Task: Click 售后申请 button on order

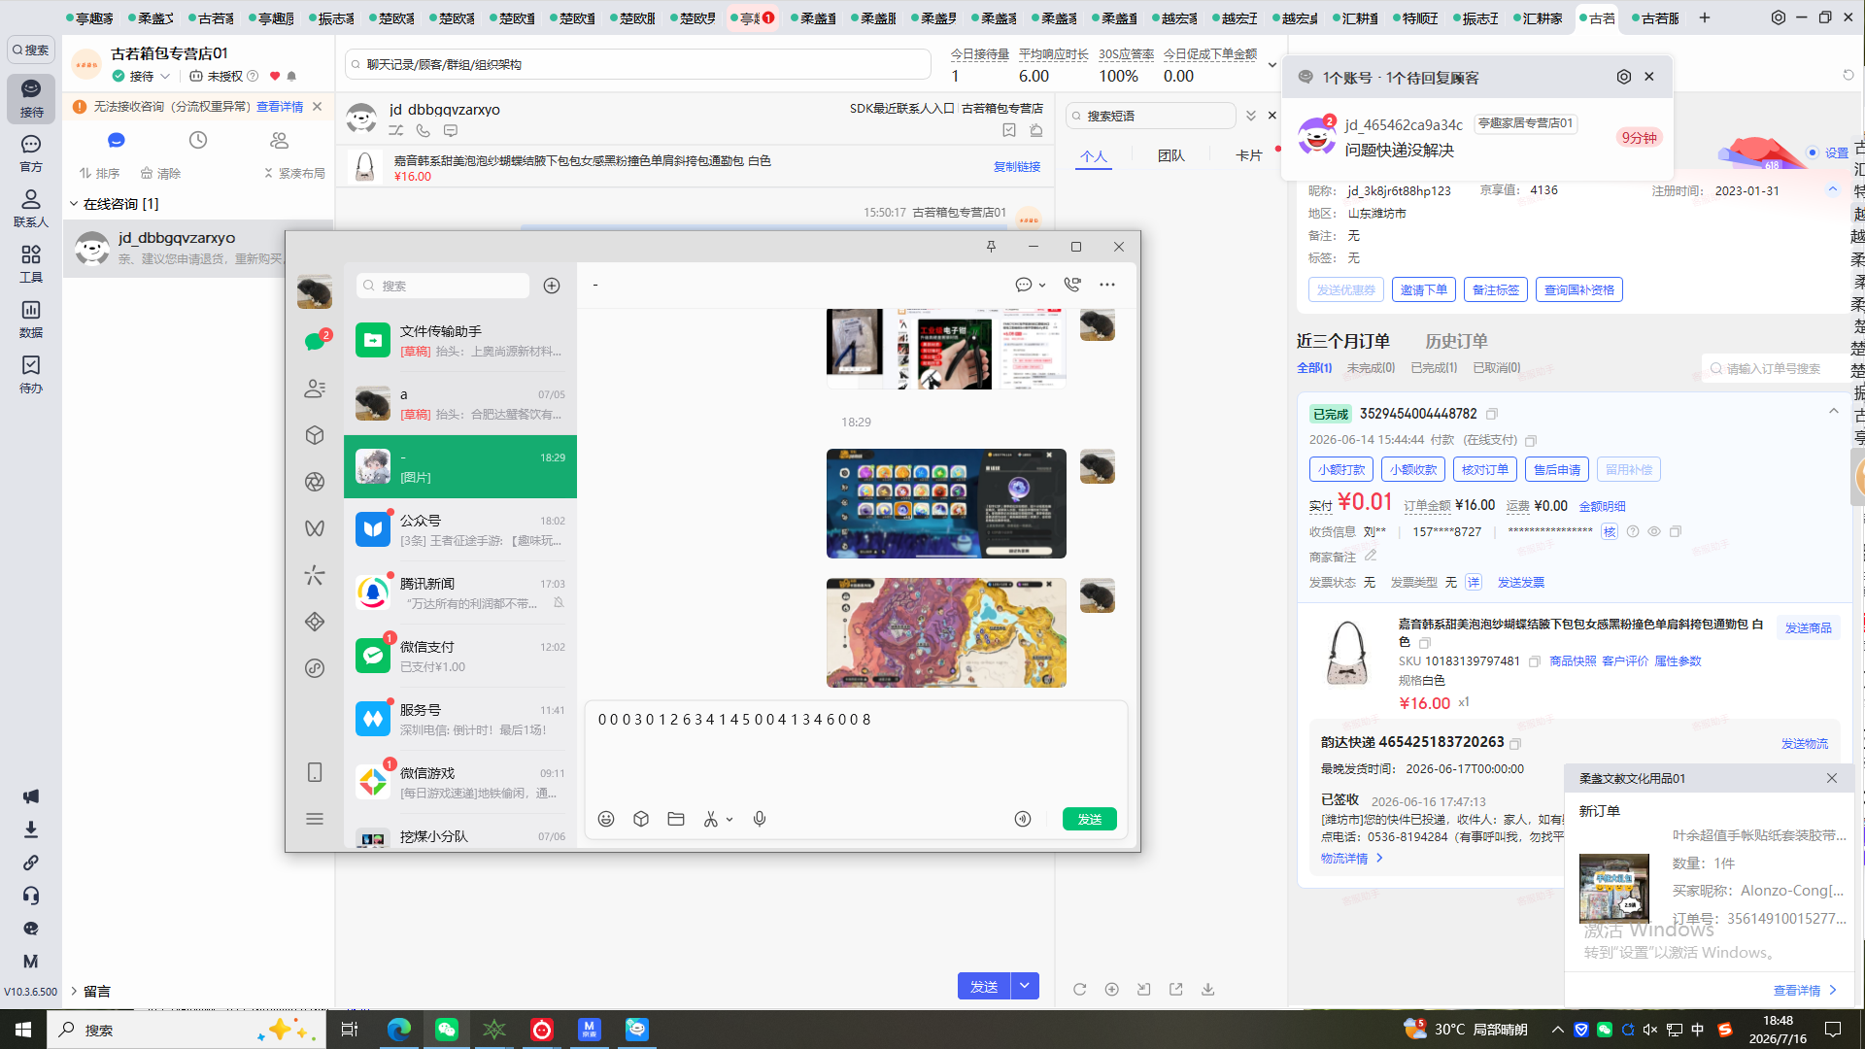Action: [1556, 469]
